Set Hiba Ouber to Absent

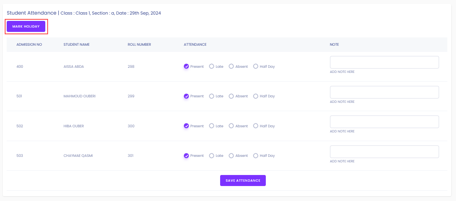click(x=231, y=126)
